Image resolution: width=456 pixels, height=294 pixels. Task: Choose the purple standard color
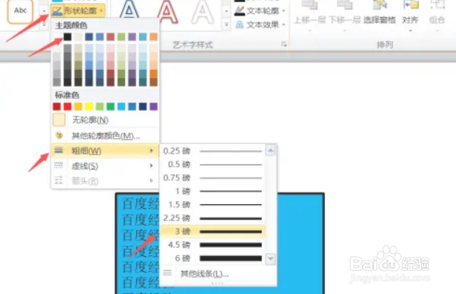[153, 106]
